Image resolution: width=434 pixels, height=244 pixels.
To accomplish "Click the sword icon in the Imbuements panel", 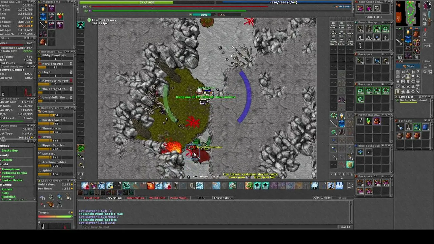I will (43, 24).
